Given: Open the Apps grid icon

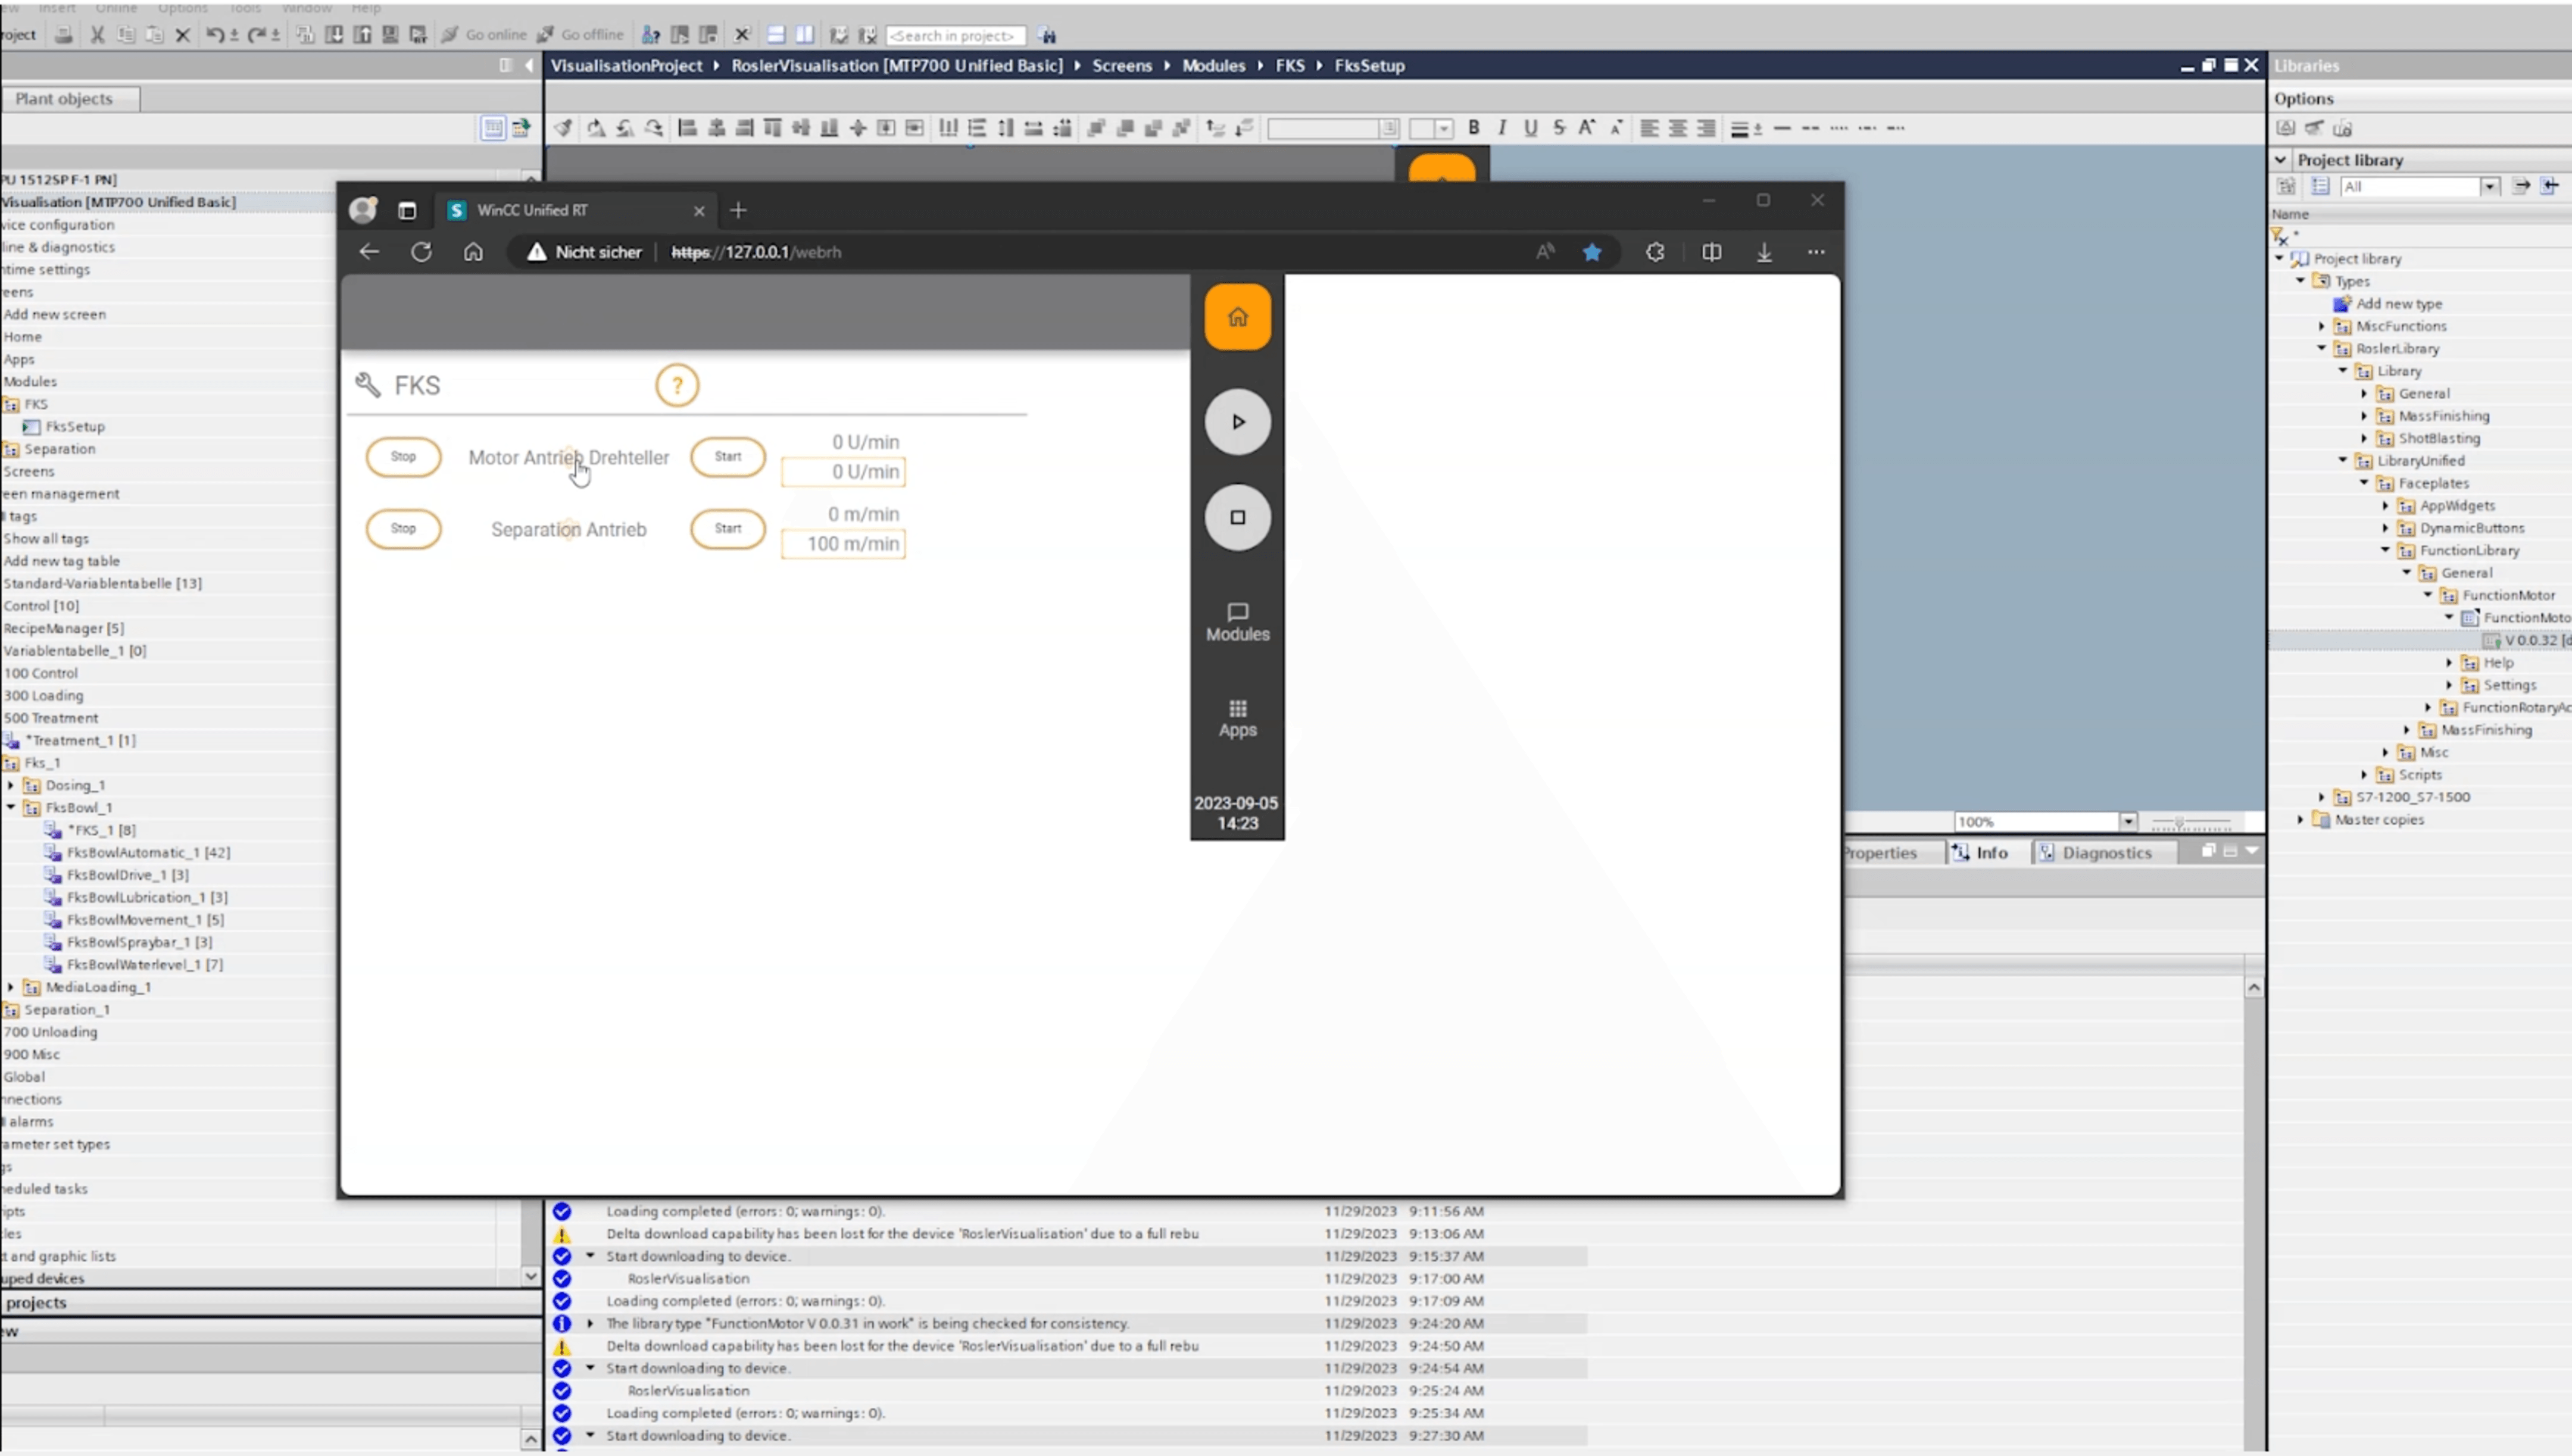Looking at the screenshot, I should click(1237, 718).
